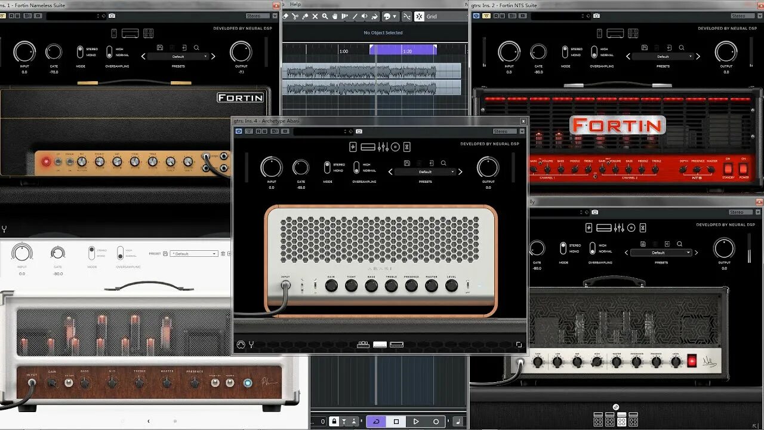This screenshot has height=430, width=764.
Task: Toggle the metronome click button in transport
Action: [x=458, y=422]
